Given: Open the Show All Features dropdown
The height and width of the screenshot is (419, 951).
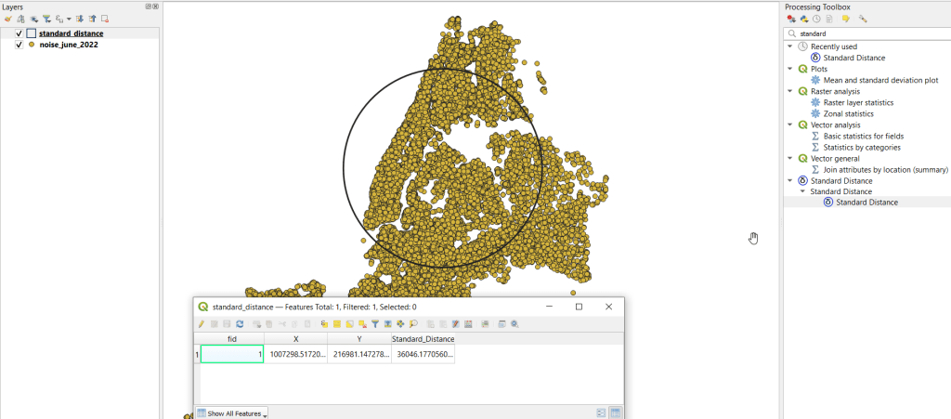Looking at the screenshot, I should click(232, 412).
